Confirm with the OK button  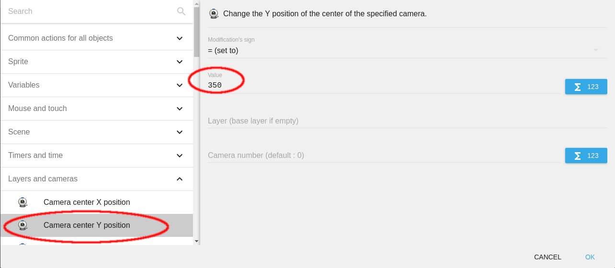point(590,257)
